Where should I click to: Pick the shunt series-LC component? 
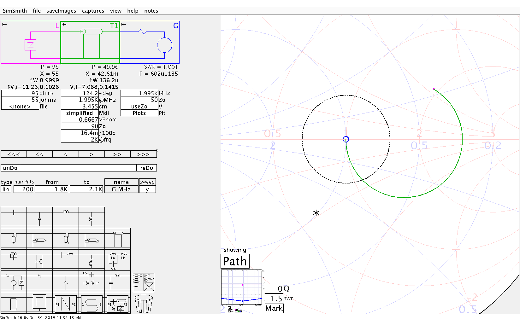pos(92,259)
